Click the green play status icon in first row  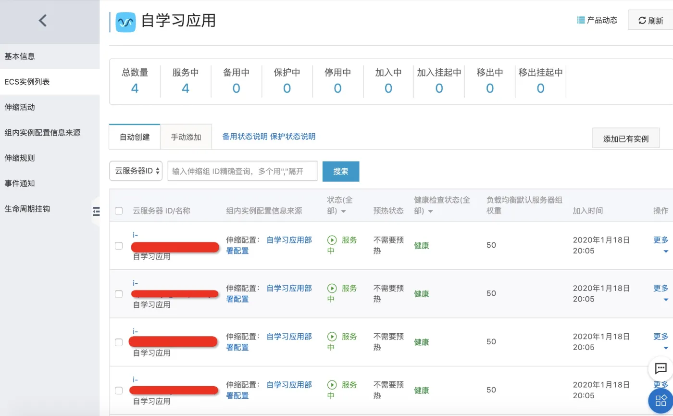(332, 240)
